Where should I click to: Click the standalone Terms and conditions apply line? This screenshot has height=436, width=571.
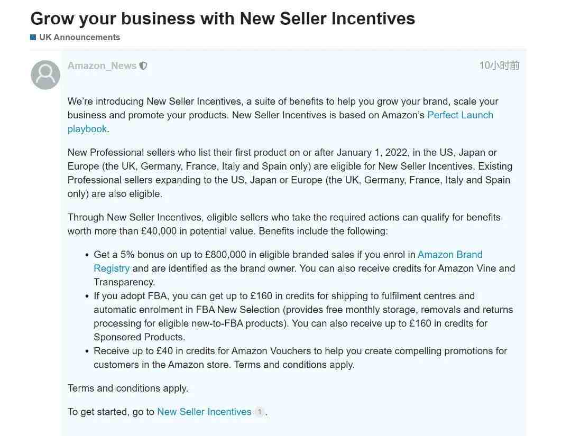(x=127, y=388)
